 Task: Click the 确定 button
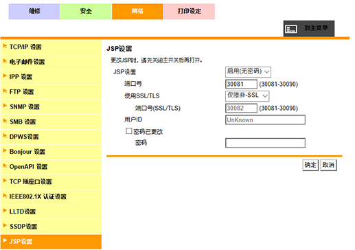coord(310,165)
